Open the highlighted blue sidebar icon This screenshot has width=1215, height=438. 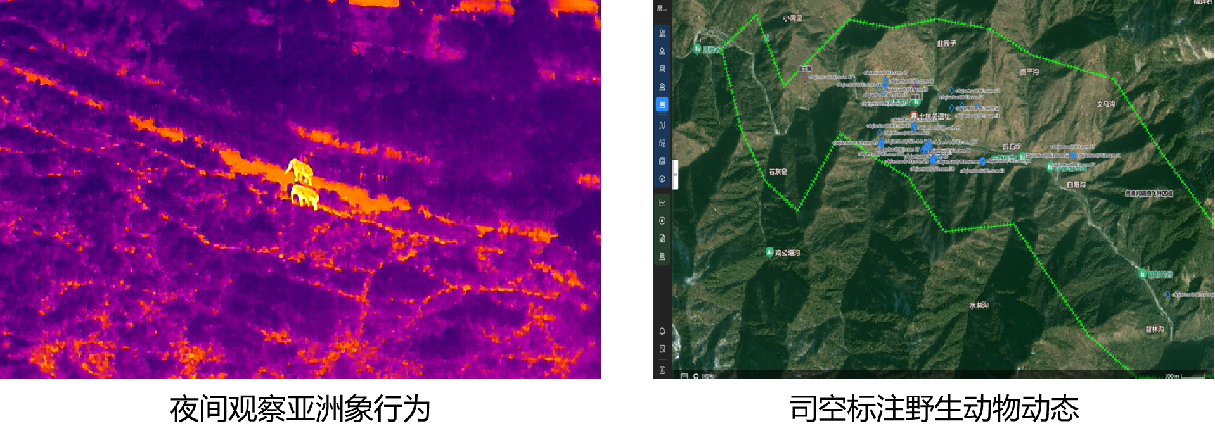(x=662, y=104)
